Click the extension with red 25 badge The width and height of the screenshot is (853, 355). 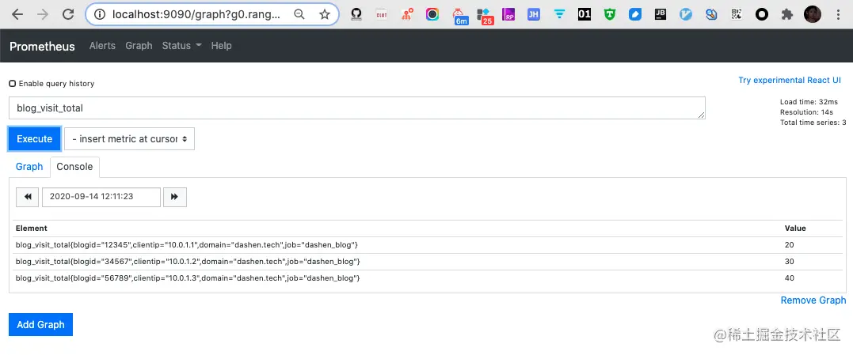click(x=485, y=17)
